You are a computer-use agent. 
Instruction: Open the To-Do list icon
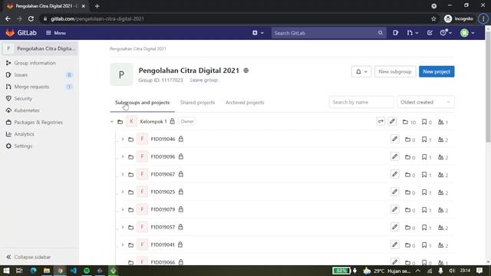[430, 33]
